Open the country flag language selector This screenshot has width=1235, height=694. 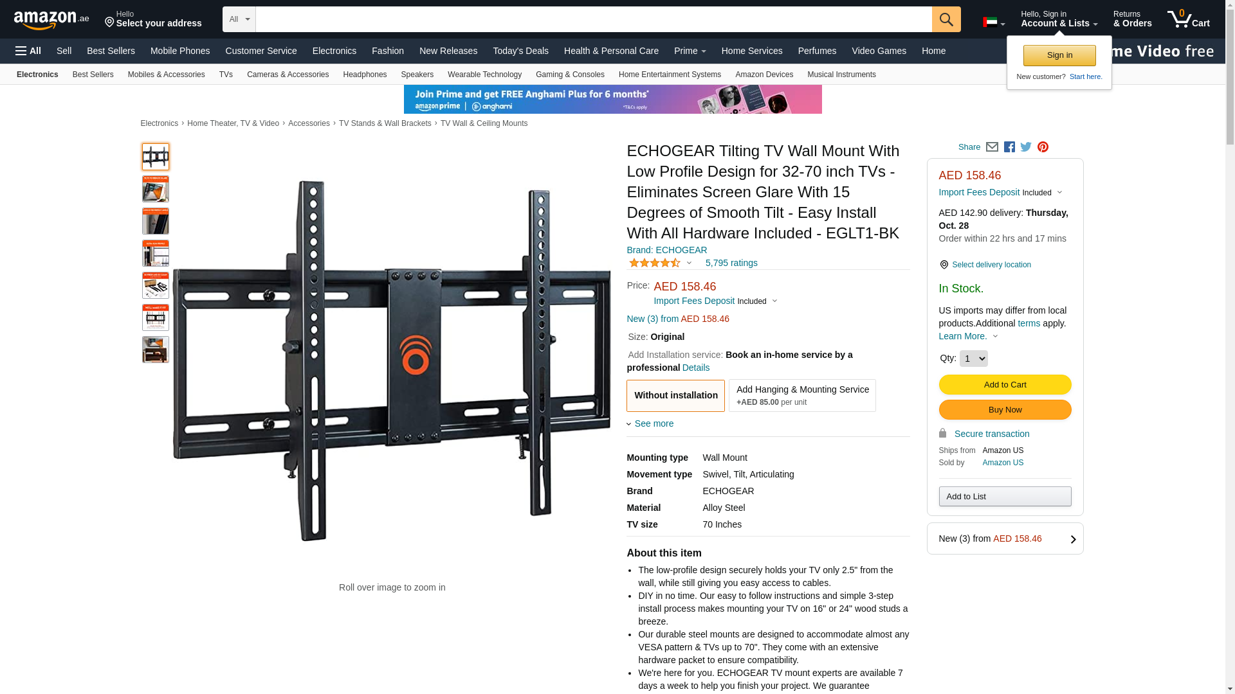[x=994, y=22]
